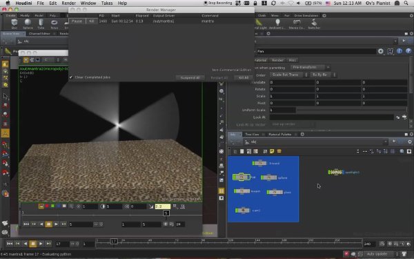Open the Pre-transform parenting dropdown
Image resolution: width=414 pixels, height=259 pixels.
coord(310,68)
